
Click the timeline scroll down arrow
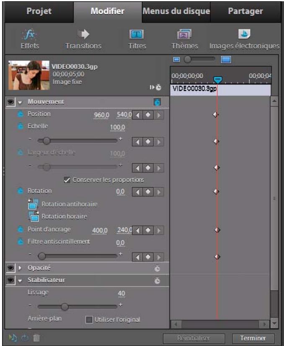(274, 323)
